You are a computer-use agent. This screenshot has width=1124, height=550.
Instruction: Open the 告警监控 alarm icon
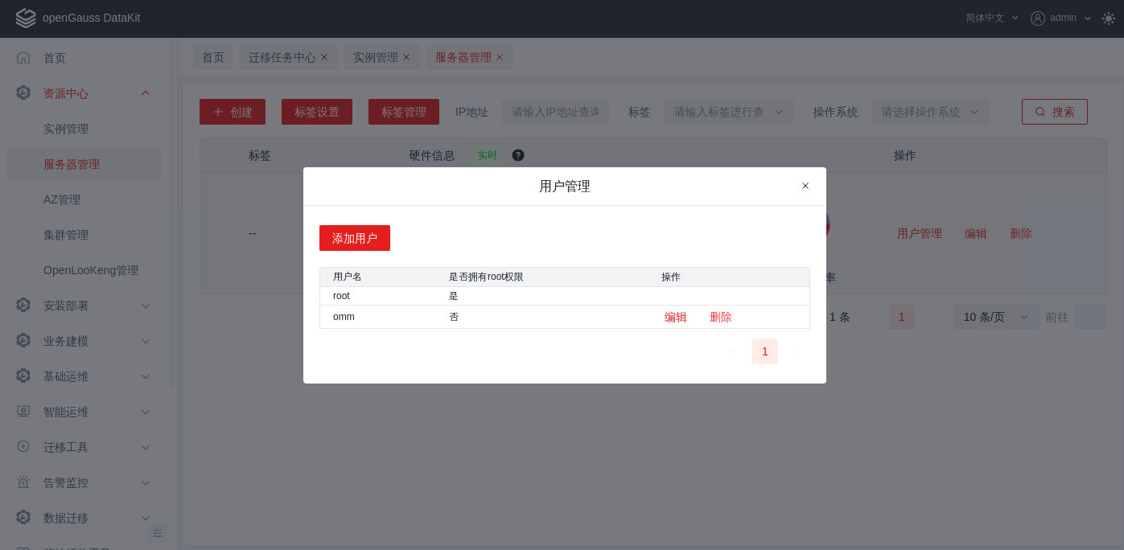coord(23,482)
